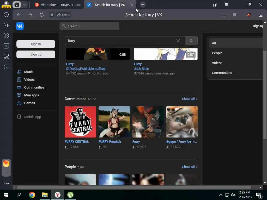Screen dimensions: 267x200
Task: Open the FURRY CENTRAL community thumbnail
Action: pos(80,122)
